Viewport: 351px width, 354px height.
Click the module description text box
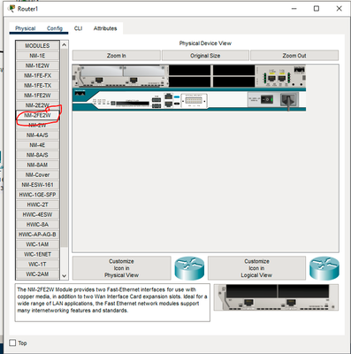click(x=112, y=303)
